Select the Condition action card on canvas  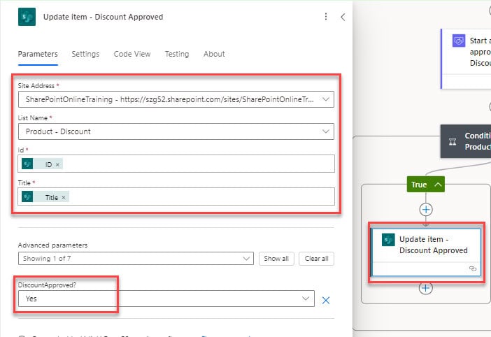pyautogui.click(x=466, y=141)
